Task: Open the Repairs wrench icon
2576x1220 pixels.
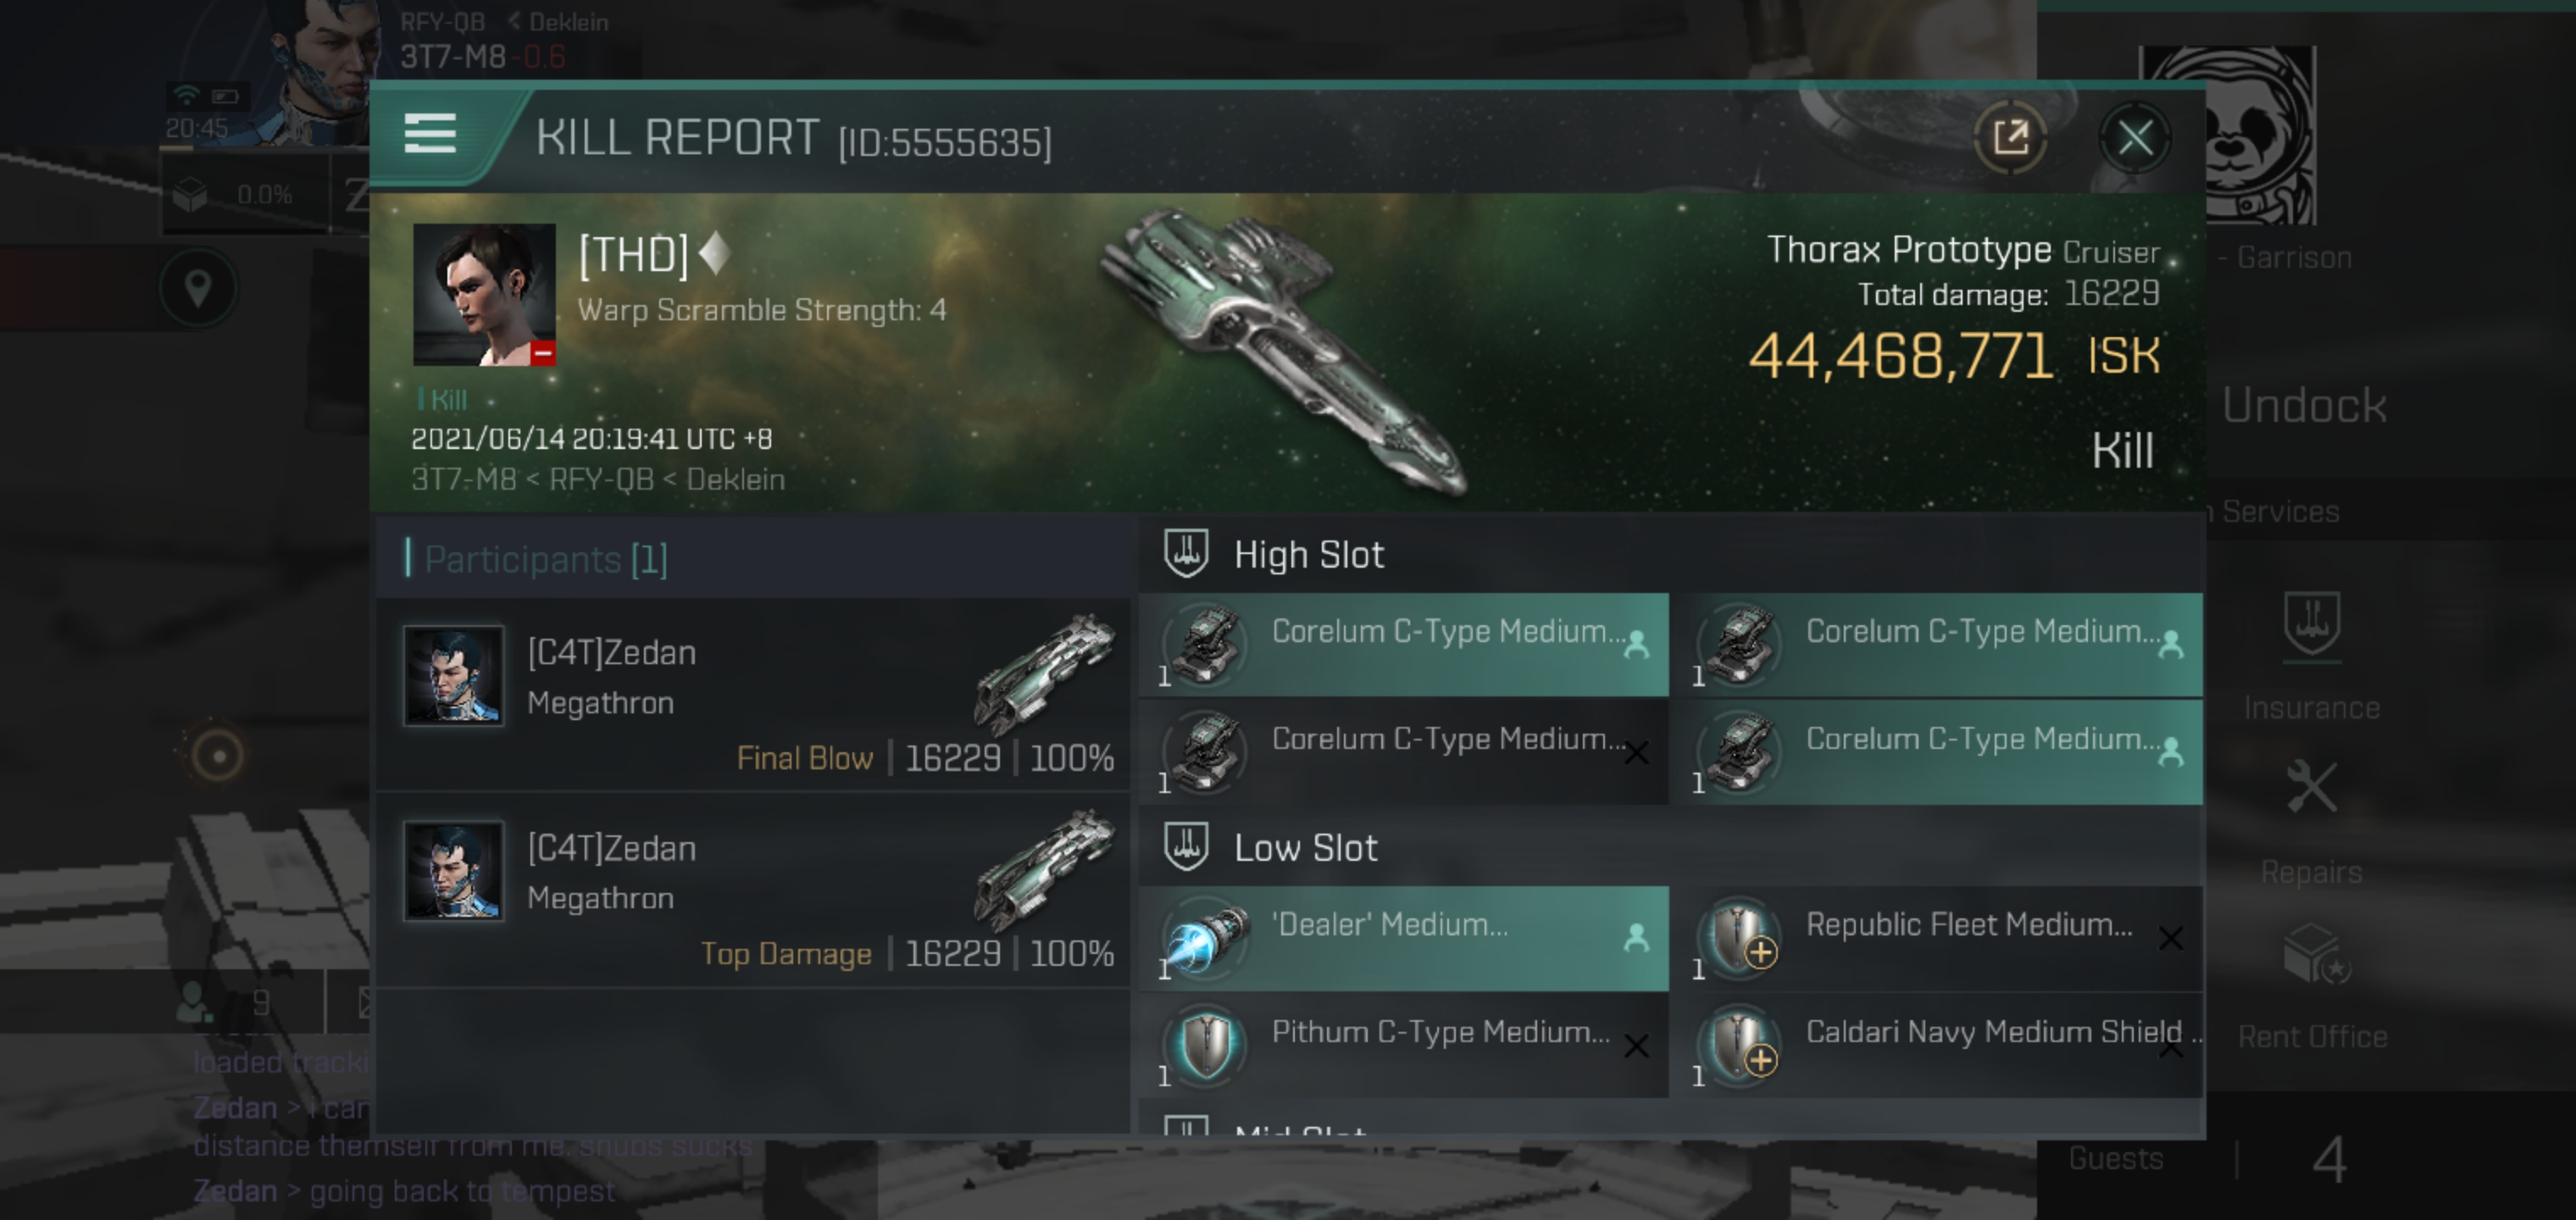Action: 2311,786
